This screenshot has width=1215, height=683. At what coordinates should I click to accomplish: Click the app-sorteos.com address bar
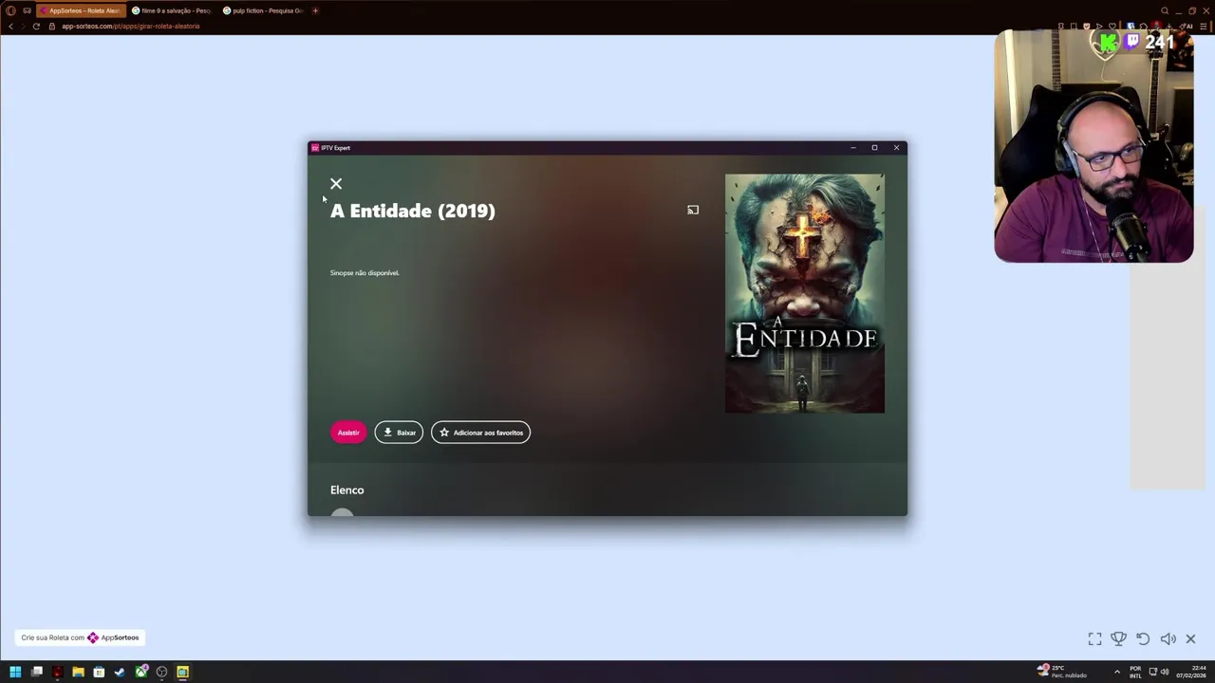pos(131,27)
